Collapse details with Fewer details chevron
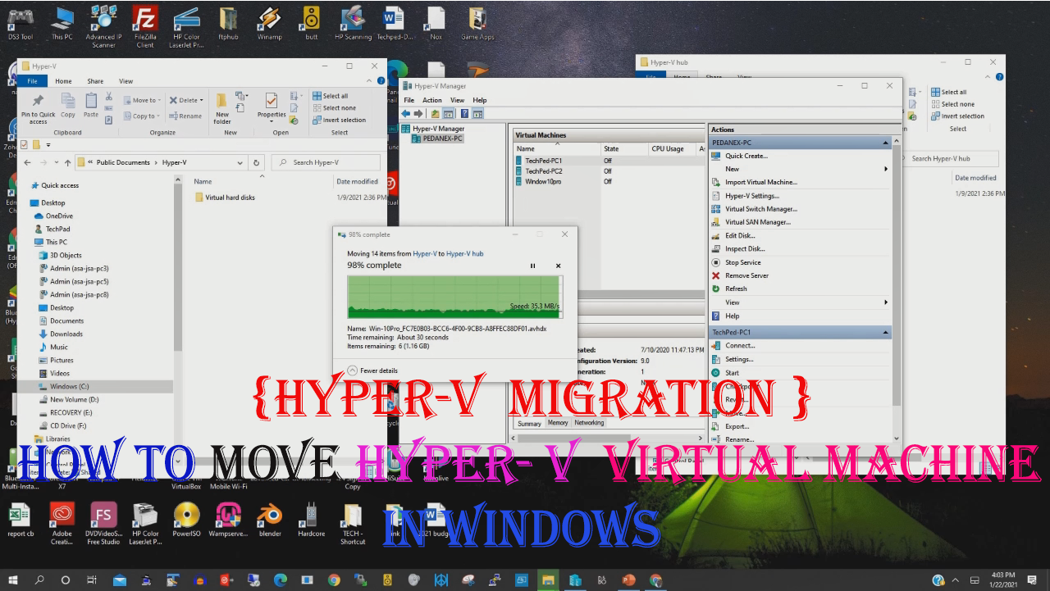The width and height of the screenshot is (1050, 591). pyautogui.click(x=353, y=371)
